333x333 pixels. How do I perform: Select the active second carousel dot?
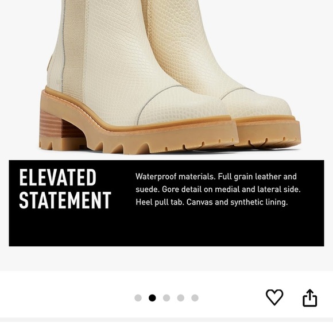coord(152,298)
